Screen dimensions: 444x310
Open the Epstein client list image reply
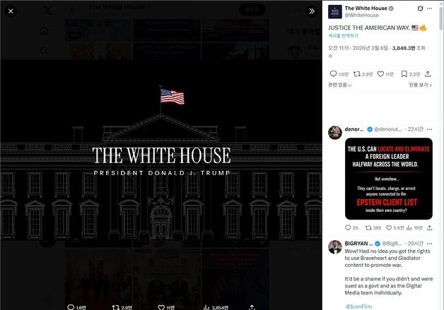point(389,179)
